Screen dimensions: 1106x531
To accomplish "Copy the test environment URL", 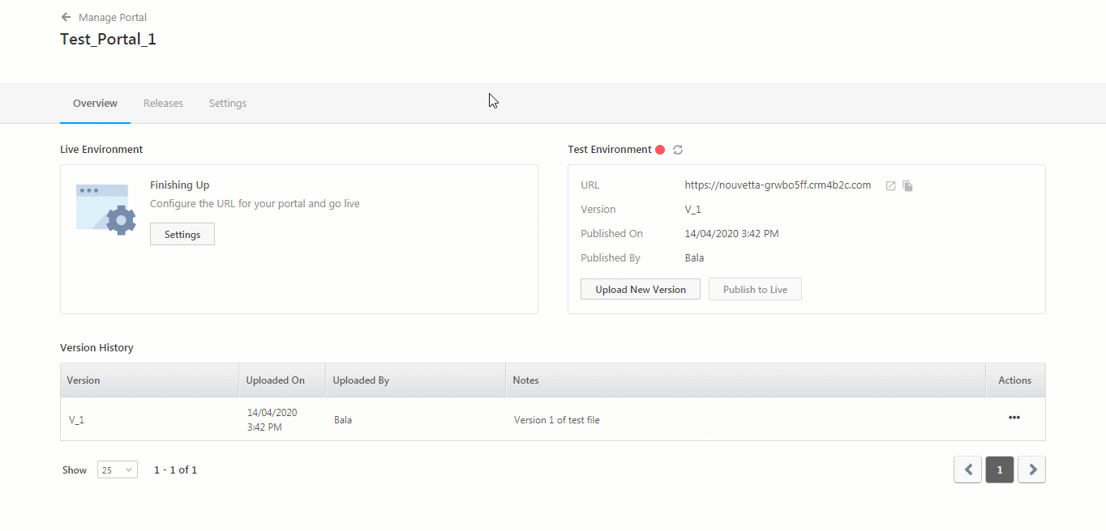I will pyautogui.click(x=907, y=185).
